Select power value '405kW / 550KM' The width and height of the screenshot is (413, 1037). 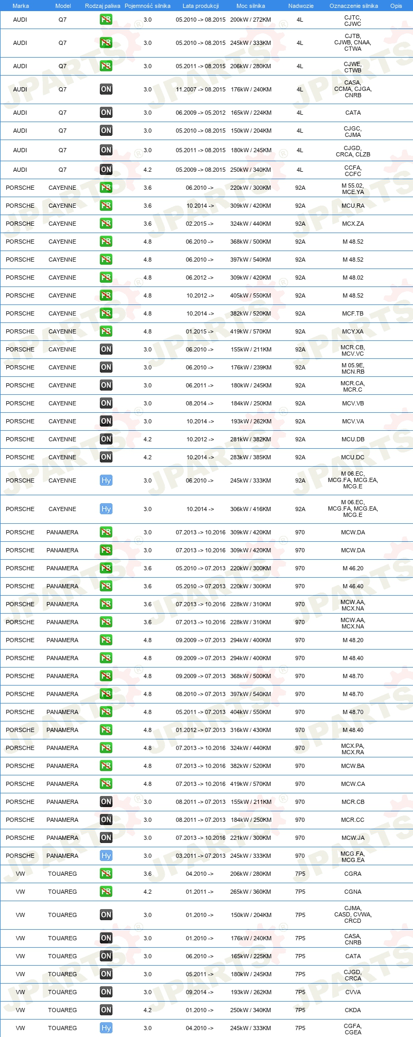251,295
